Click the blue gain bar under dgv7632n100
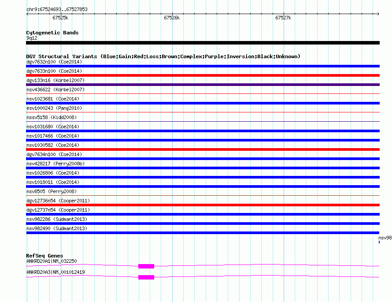 pos(203,66)
